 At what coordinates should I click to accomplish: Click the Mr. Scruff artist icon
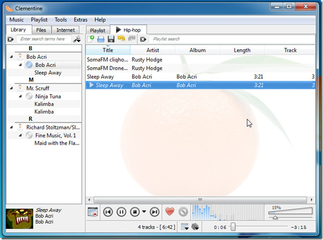(20, 88)
